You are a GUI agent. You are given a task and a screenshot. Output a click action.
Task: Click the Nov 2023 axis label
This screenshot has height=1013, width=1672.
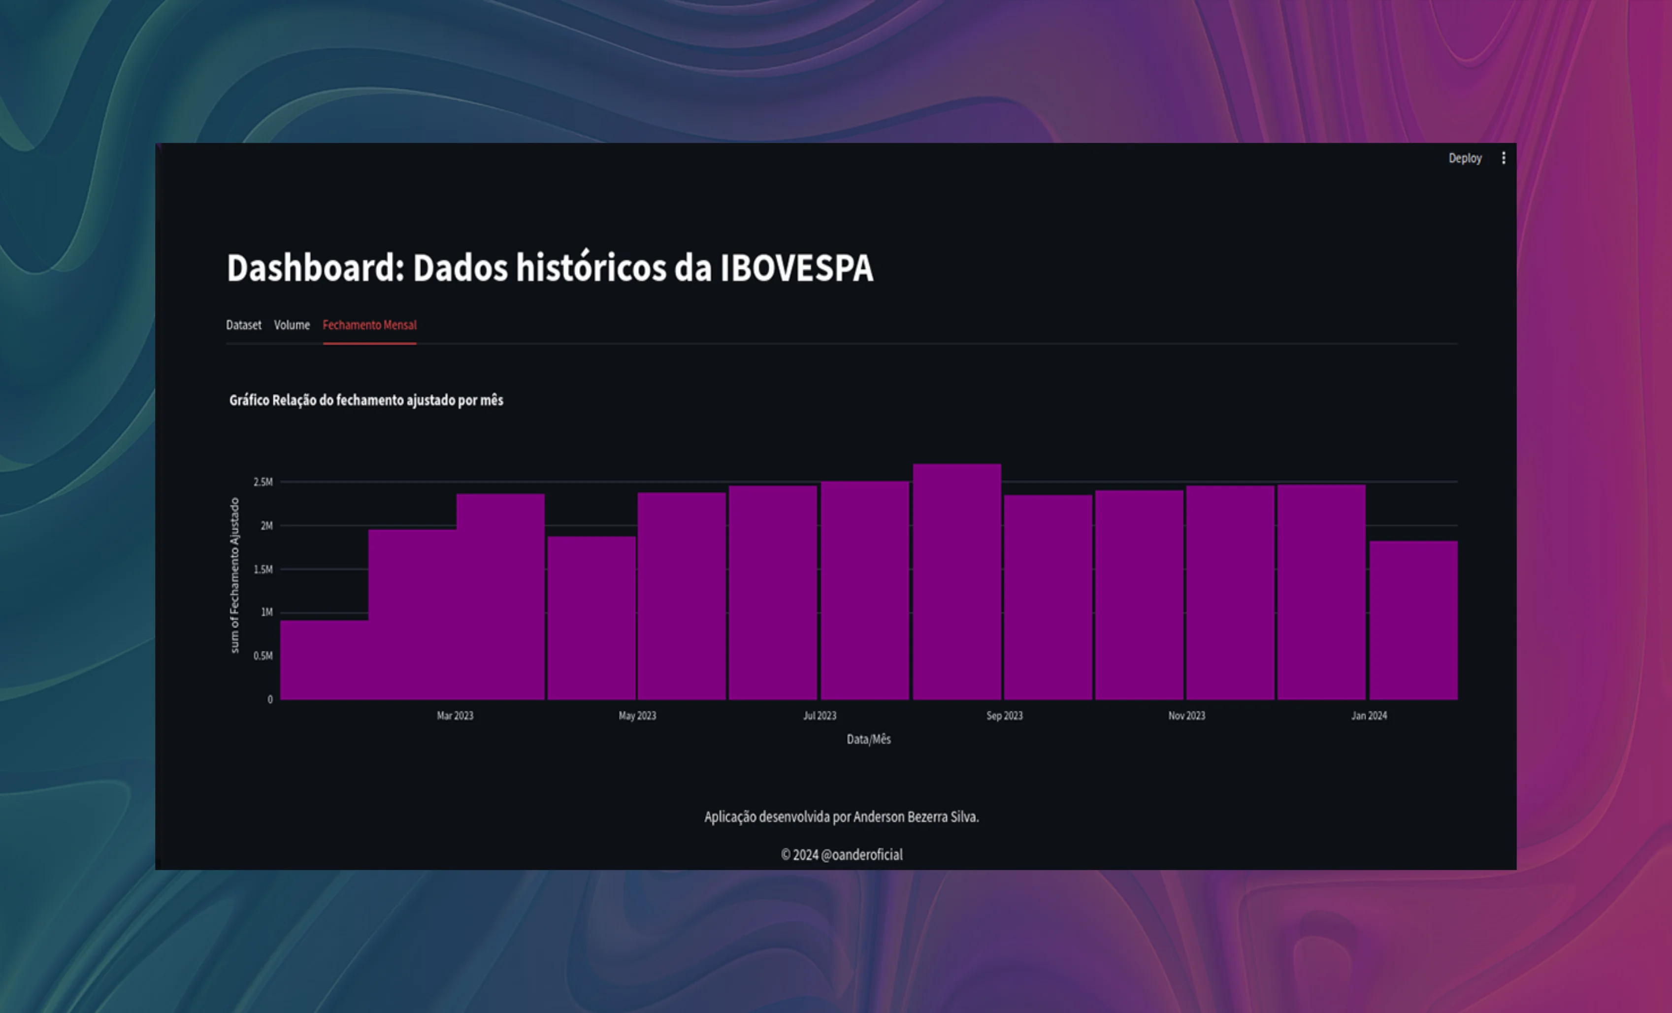tap(1186, 716)
